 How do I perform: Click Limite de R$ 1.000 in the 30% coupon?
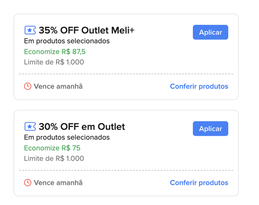[54, 159]
